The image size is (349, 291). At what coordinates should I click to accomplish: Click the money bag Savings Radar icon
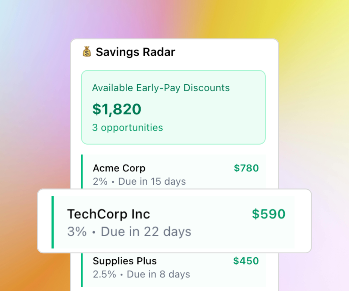(x=87, y=52)
